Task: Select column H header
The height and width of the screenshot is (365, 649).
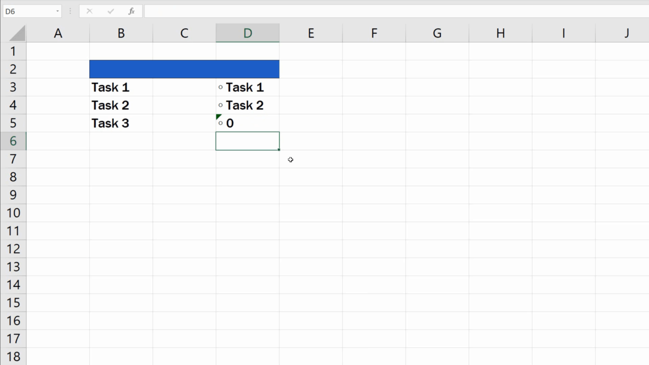Action: (500, 33)
